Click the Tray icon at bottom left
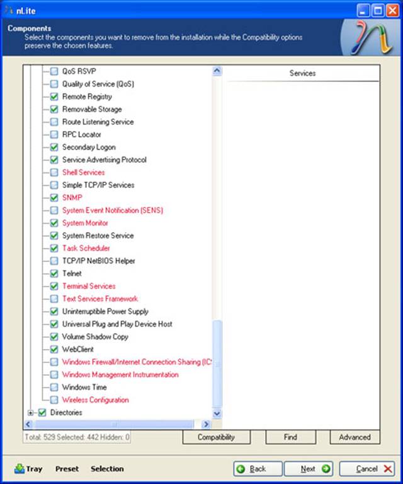The width and height of the screenshot is (403, 484). click(x=19, y=469)
